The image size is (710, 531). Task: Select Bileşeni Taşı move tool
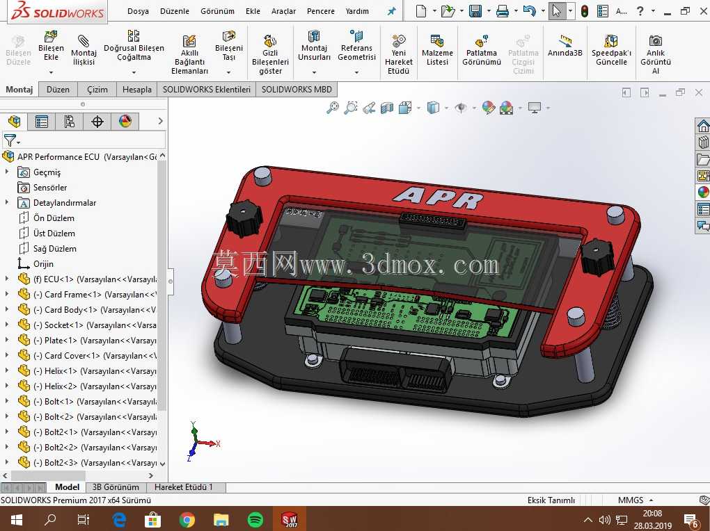point(229,45)
